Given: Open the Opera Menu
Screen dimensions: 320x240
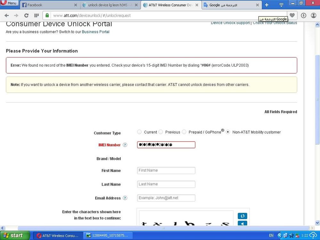Looking at the screenshot, I should click(x=9, y=3).
